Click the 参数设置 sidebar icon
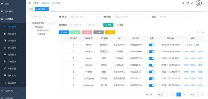 (x=5, y=68)
